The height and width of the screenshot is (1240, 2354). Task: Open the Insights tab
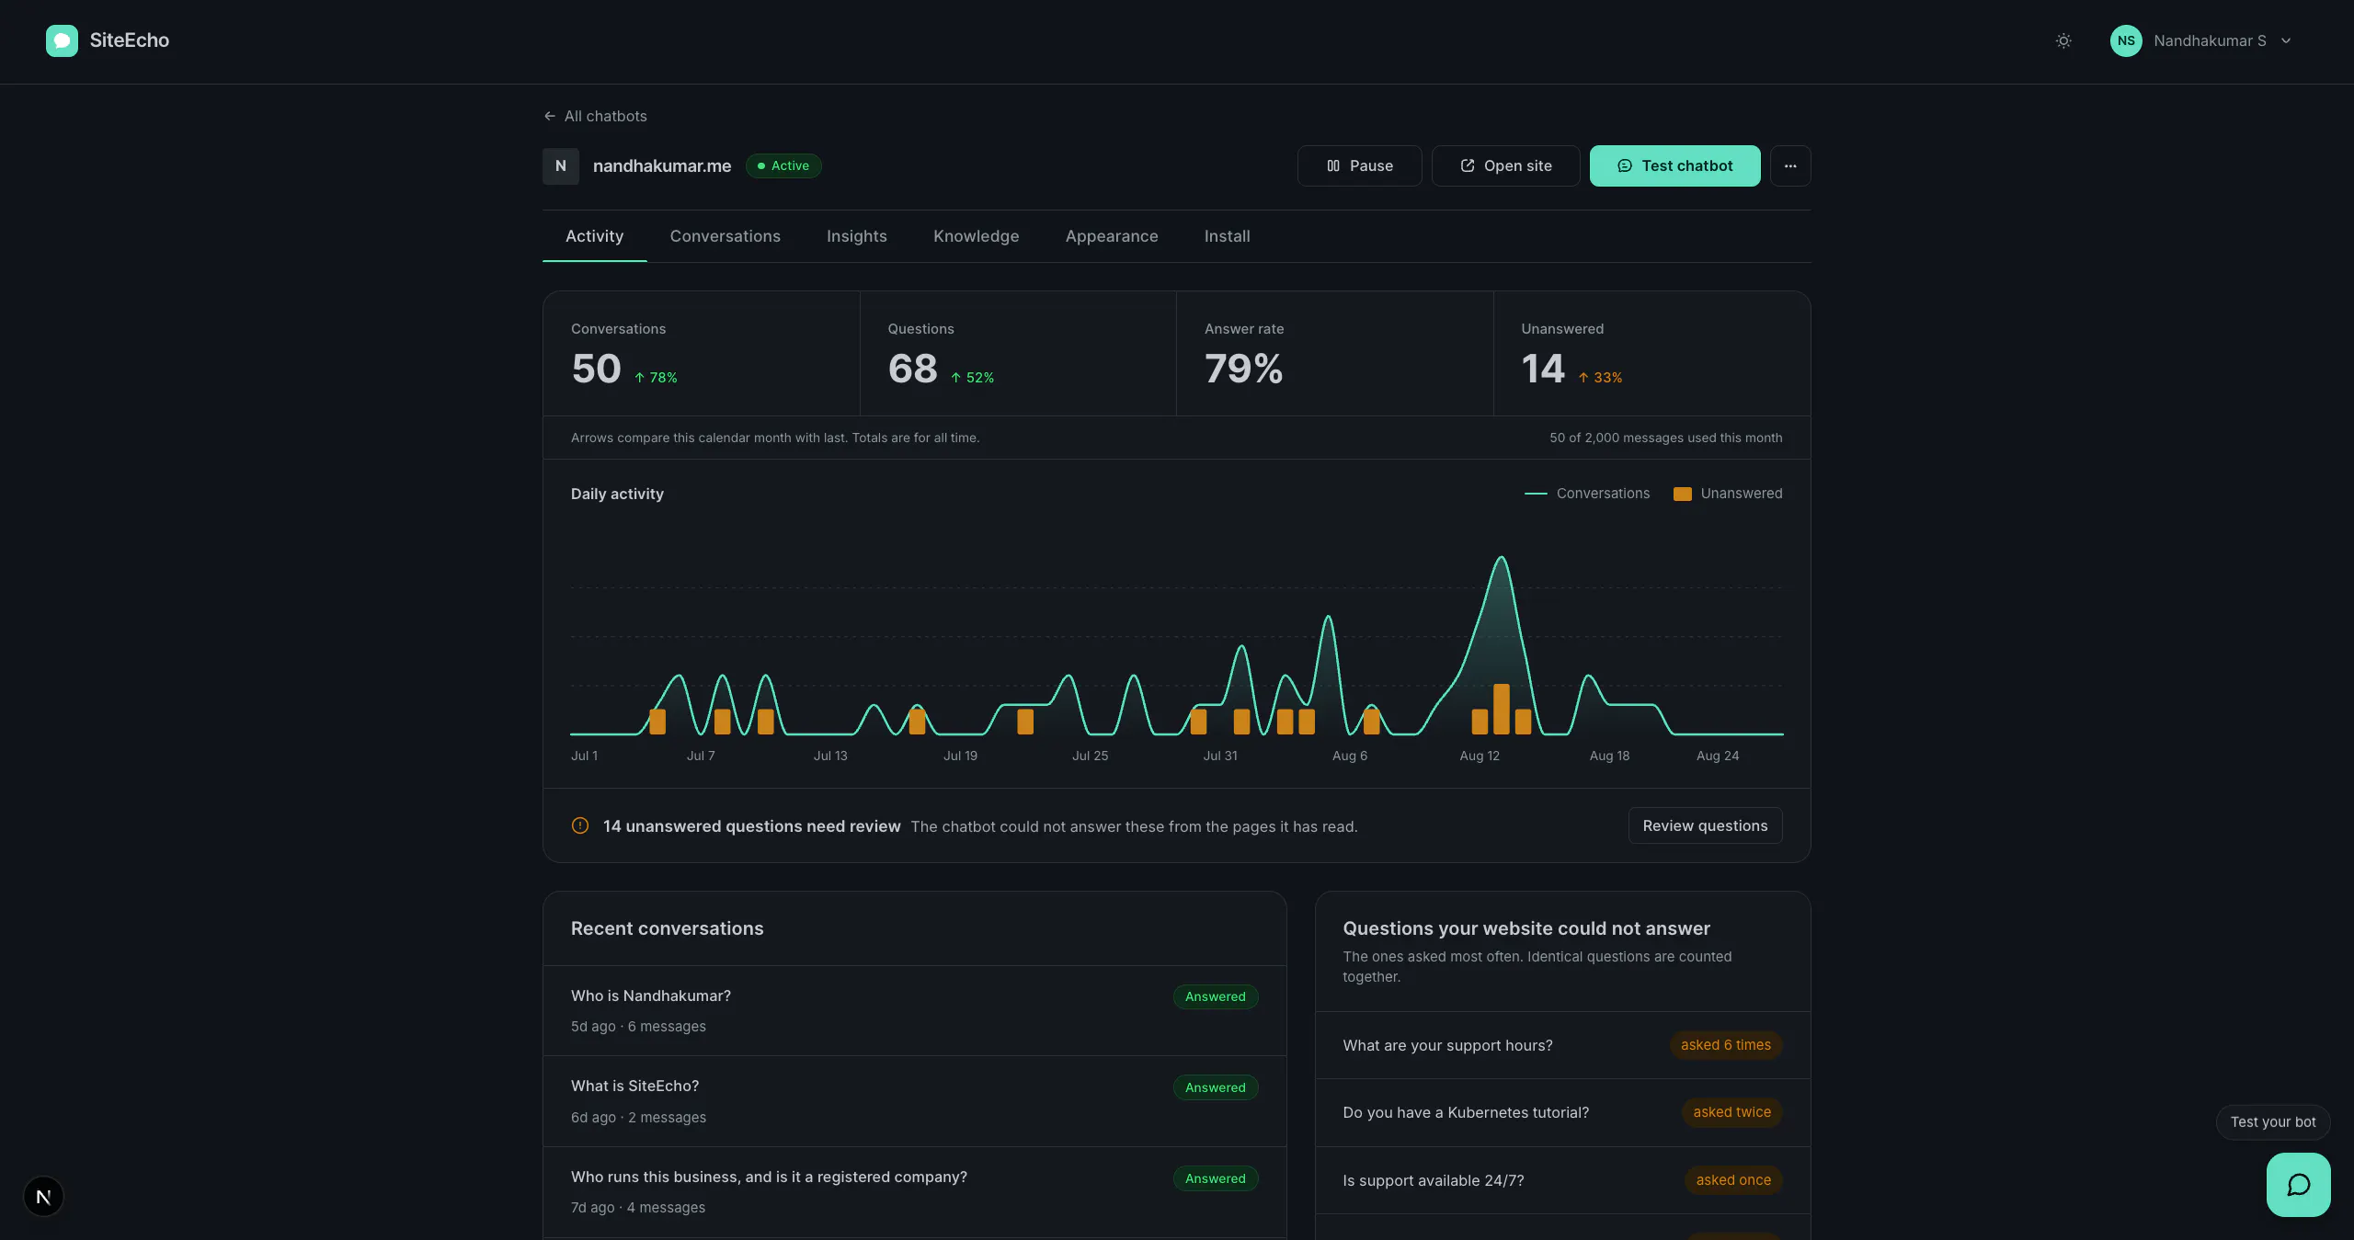tap(856, 236)
